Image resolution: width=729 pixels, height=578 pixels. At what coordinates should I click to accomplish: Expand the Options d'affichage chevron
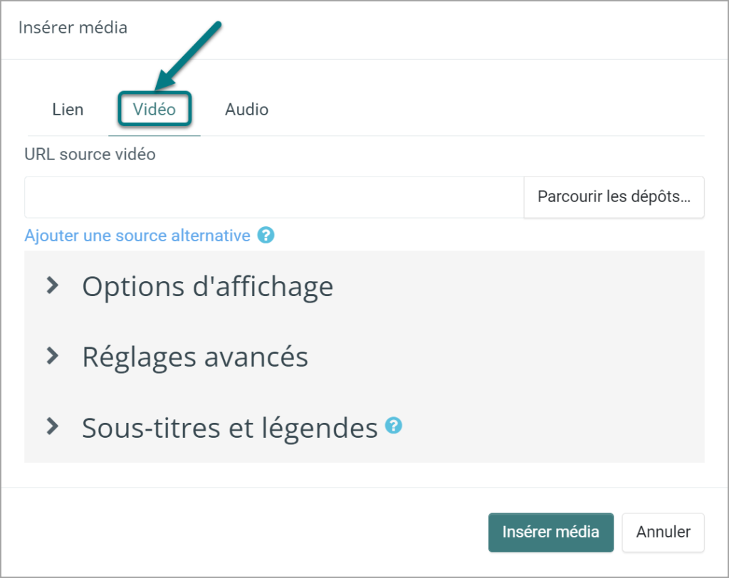(53, 285)
